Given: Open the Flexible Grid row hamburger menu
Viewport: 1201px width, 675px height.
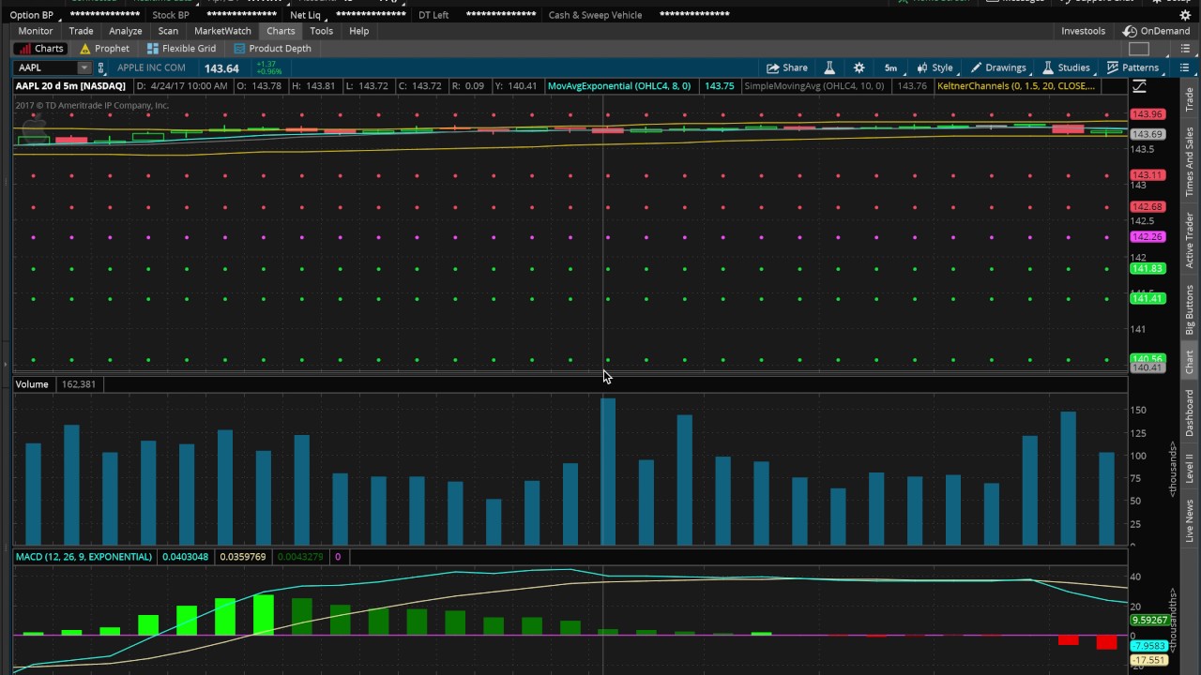Looking at the screenshot, I should [x=1185, y=49].
